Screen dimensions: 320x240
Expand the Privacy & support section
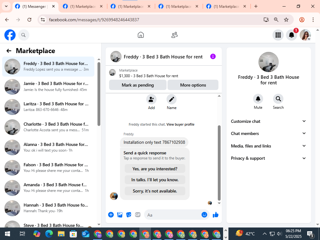pyautogui.click(x=268, y=158)
